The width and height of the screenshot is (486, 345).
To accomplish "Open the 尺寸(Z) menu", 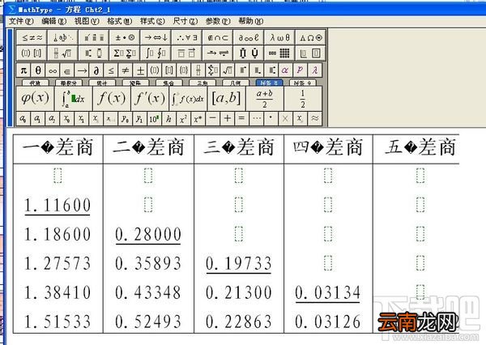I will (x=185, y=21).
